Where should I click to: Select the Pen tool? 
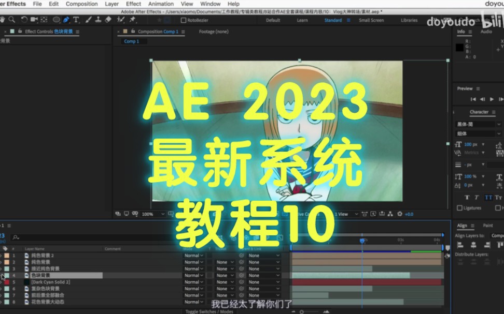66,20
